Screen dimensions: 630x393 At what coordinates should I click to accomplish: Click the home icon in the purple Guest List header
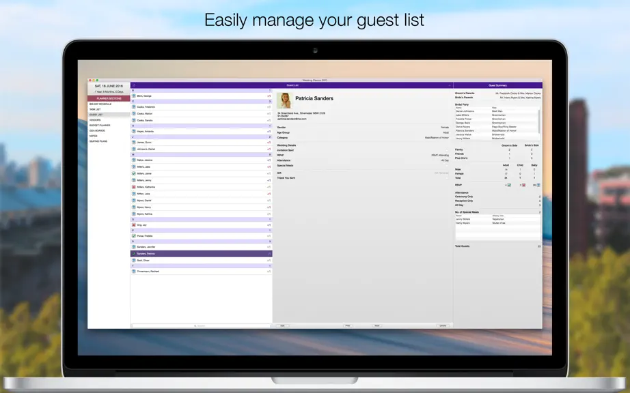click(134, 85)
